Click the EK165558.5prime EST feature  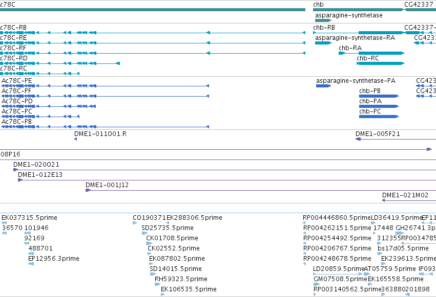point(369,284)
